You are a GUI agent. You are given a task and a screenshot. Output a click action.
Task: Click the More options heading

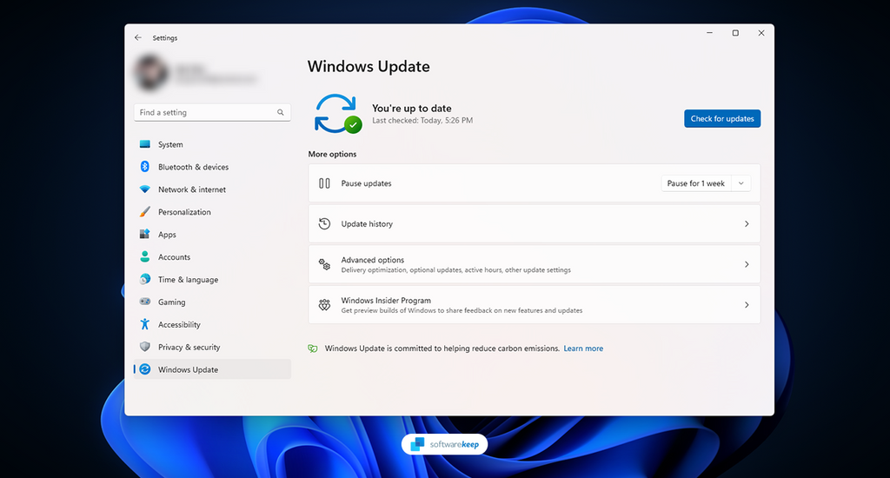(332, 154)
